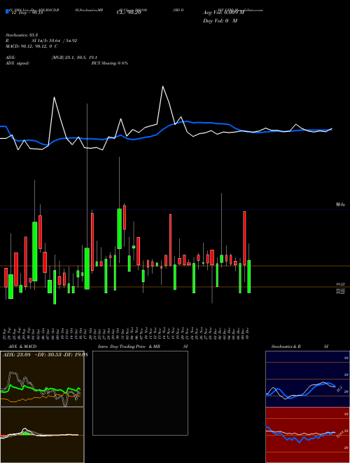Viewport: 350px width, 463px height.
Task: Click the blue 12 Day SMA legend square
Action: pos(7,11)
